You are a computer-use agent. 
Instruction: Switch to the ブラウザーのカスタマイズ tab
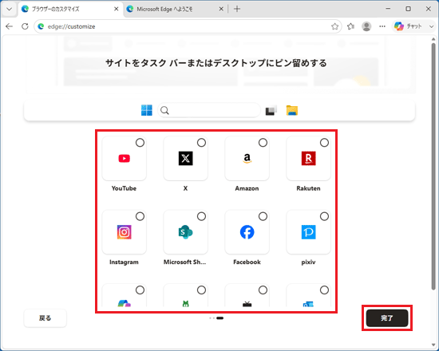(x=71, y=9)
